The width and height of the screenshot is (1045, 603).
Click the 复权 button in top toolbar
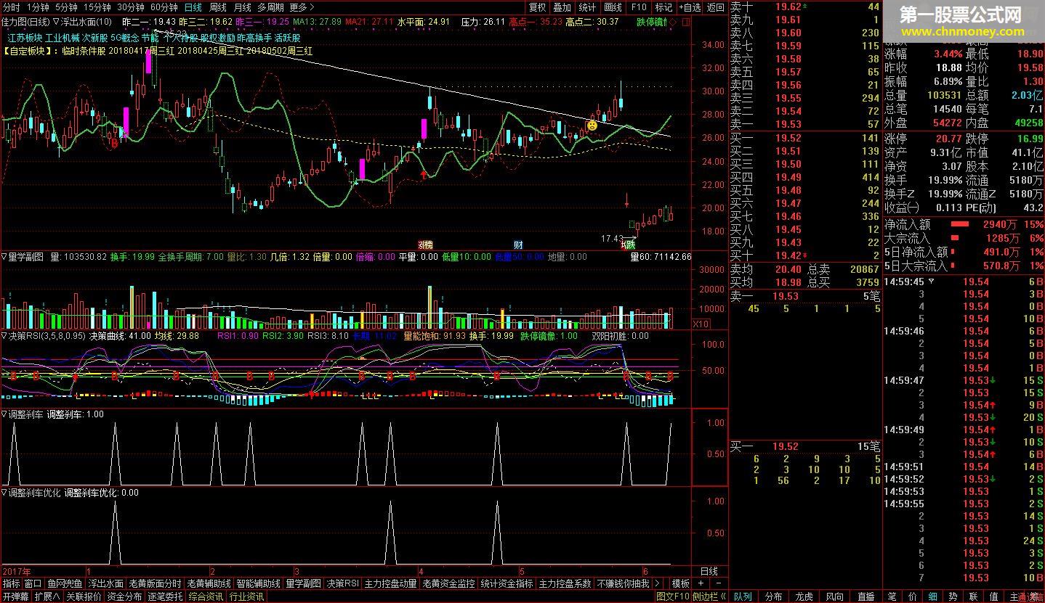coord(537,7)
